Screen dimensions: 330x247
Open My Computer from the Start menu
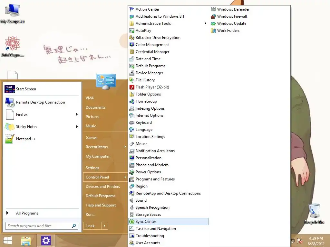tap(98, 156)
